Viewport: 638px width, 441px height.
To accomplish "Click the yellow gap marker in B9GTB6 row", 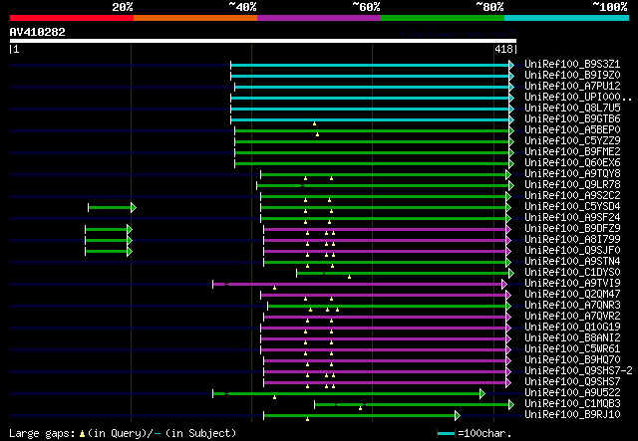I will click(315, 123).
